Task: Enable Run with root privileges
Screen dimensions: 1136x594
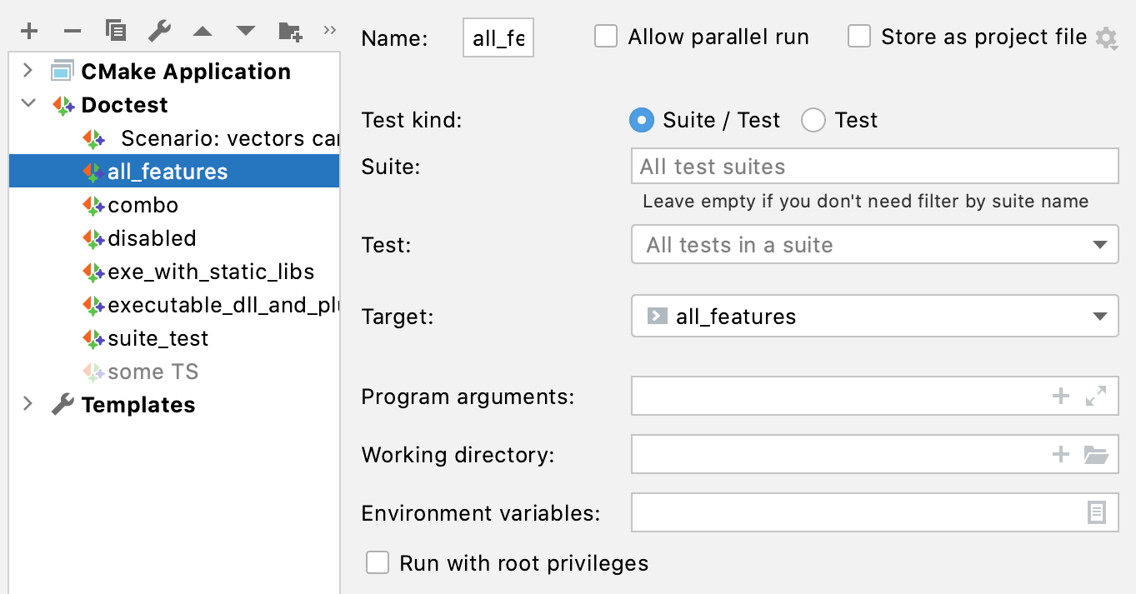Action: point(378,562)
